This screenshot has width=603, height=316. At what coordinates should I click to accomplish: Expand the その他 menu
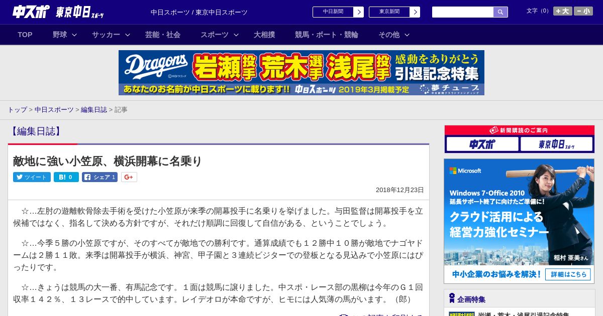(393, 35)
